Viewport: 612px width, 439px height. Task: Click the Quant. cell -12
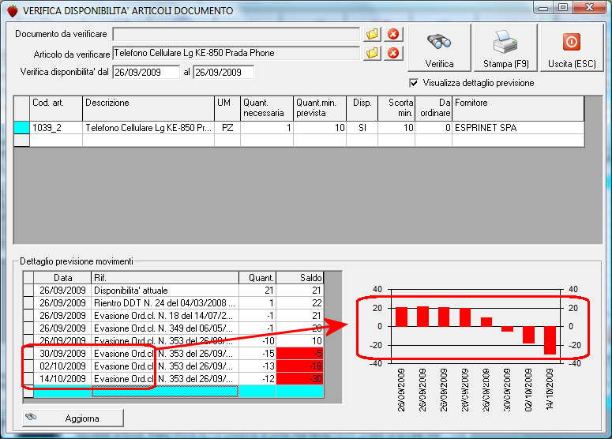click(x=257, y=378)
